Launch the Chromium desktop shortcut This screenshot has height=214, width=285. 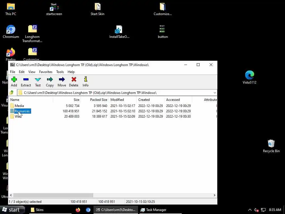tap(11, 32)
